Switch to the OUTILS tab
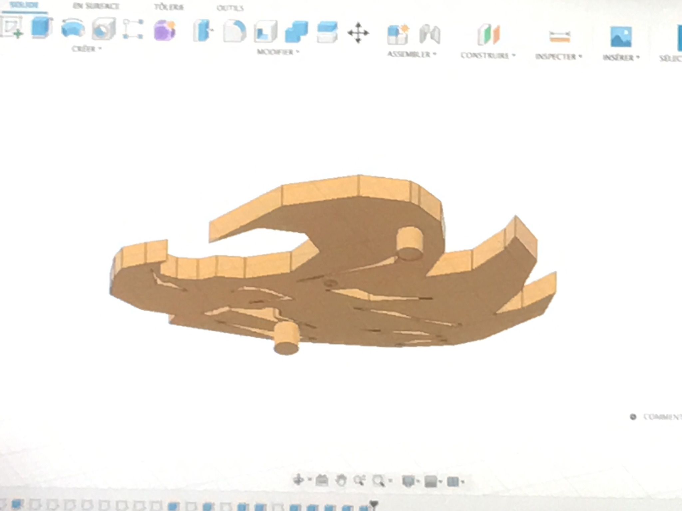The image size is (682, 511). (230, 8)
